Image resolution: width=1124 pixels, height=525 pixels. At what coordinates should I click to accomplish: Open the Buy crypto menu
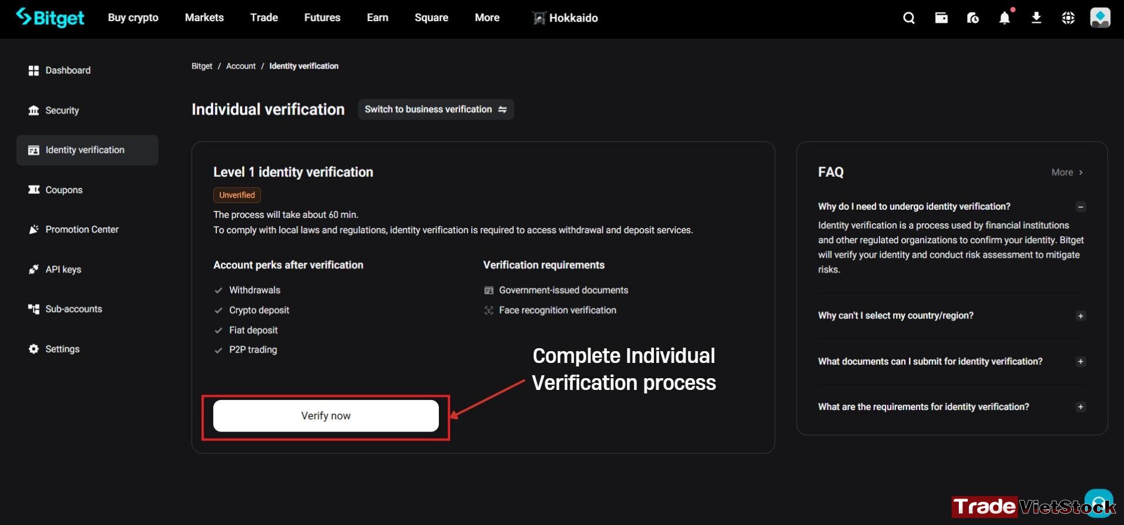tap(133, 18)
